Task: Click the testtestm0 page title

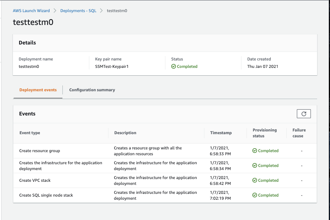Action: (x=33, y=22)
